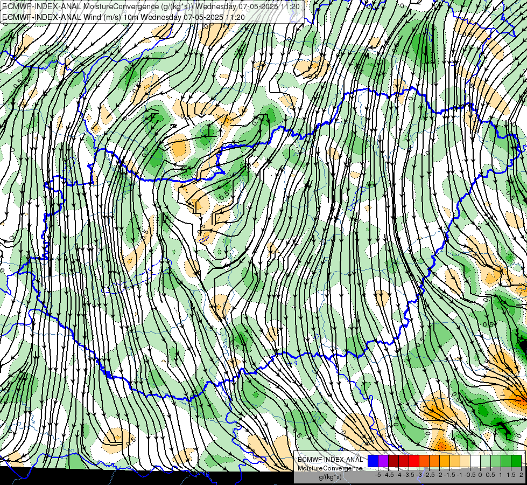
Task: Pick the legend swatch between -4 and -3.5
Action: click(x=404, y=461)
